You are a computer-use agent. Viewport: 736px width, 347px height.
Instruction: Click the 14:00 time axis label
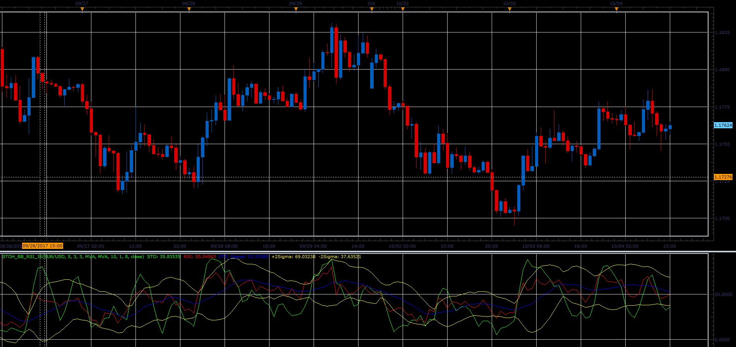[x=358, y=246]
